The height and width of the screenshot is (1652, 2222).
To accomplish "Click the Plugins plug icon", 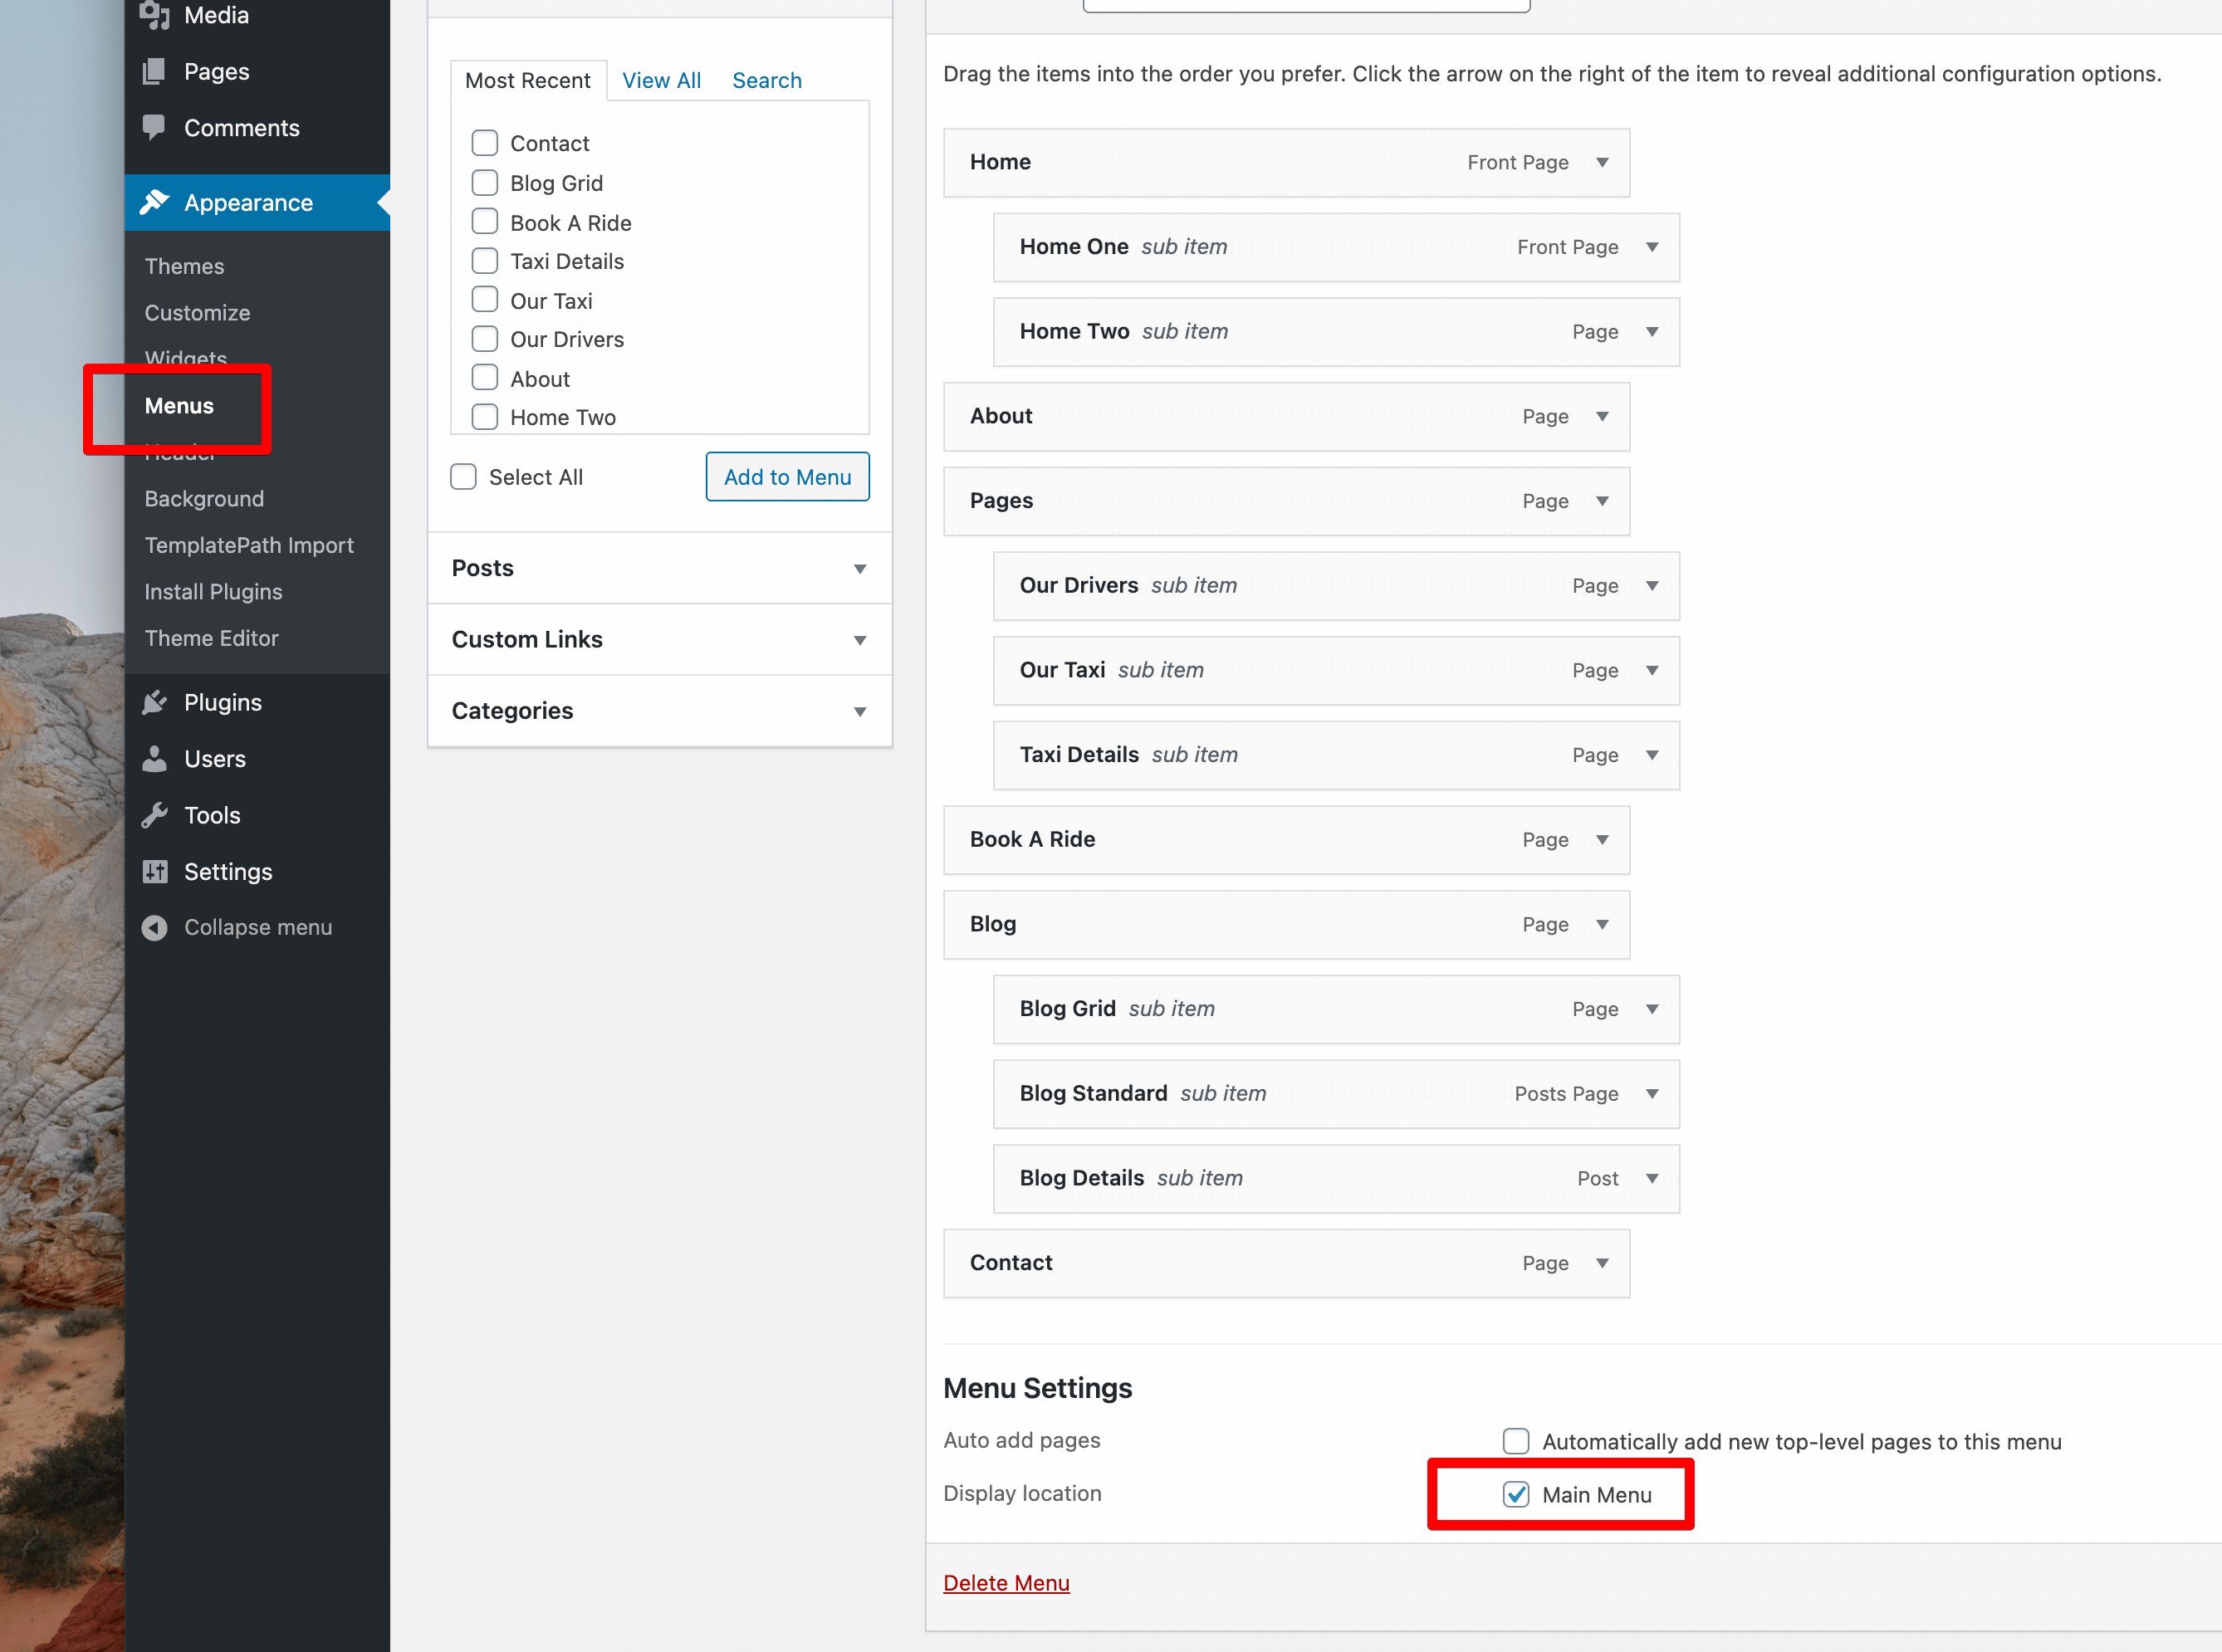I will (x=154, y=702).
